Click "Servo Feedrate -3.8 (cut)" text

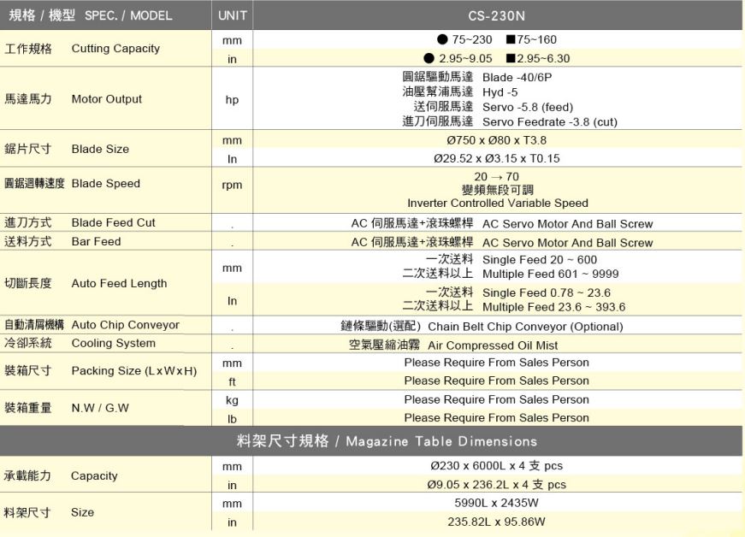pyautogui.click(x=550, y=122)
